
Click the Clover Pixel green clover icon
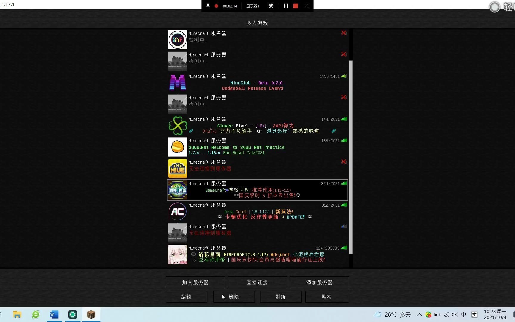coord(177,126)
